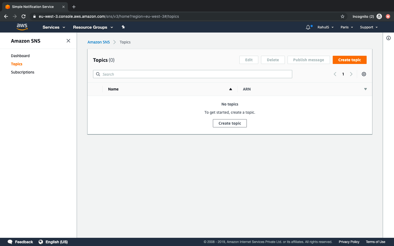Toggle the bookmark star in the address bar
Image resolution: width=394 pixels, height=246 pixels.
(x=343, y=16)
